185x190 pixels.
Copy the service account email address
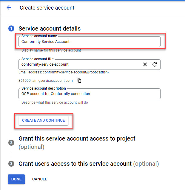click(x=80, y=81)
